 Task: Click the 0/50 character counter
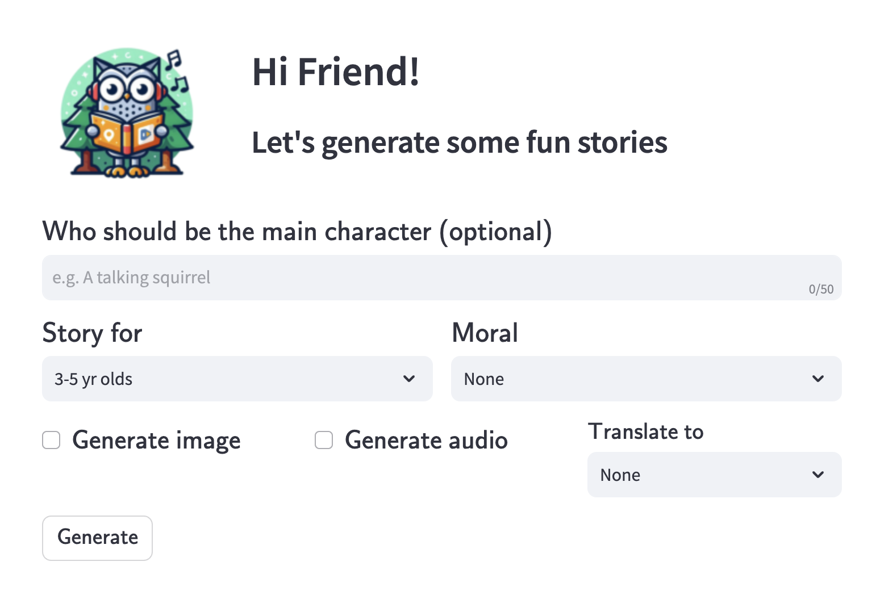pos(821,290)
